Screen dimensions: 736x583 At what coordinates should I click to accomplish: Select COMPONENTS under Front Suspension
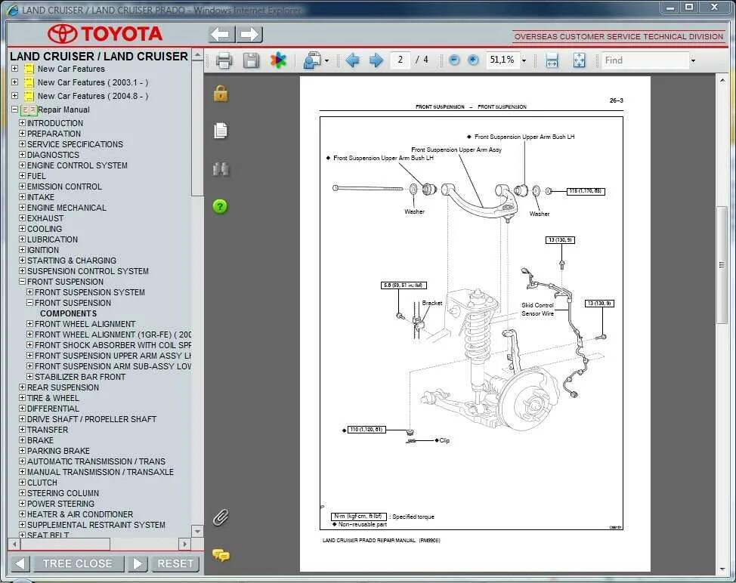[x=68, y=313]
